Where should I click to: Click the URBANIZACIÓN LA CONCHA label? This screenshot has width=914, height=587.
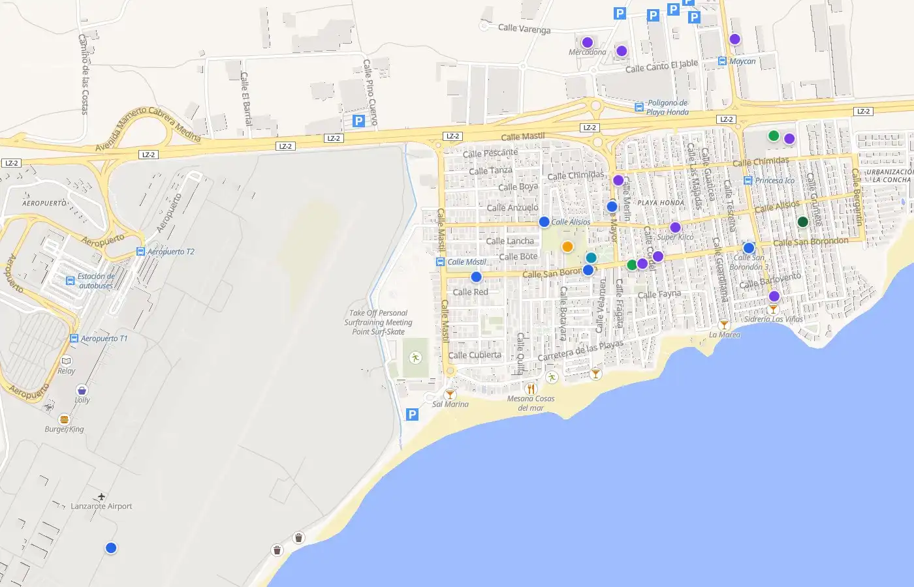click(889, 176)
